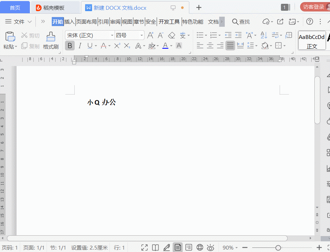Center align the paragraph
Screen dimensions: 330x252
pyautogui.click(x=210, y=46)
